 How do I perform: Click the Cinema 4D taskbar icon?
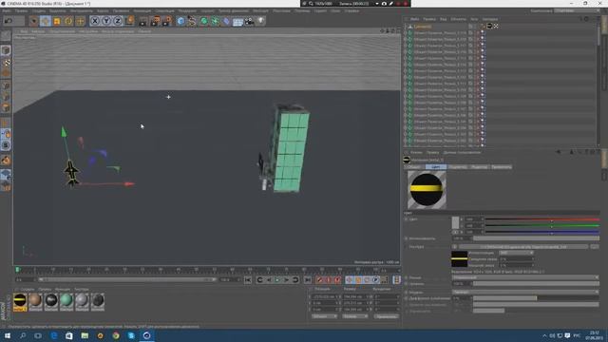[x=146, y=335]
